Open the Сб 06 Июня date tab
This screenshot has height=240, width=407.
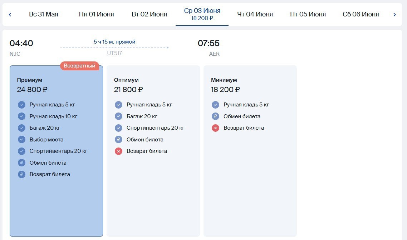[x=361, y=15]
